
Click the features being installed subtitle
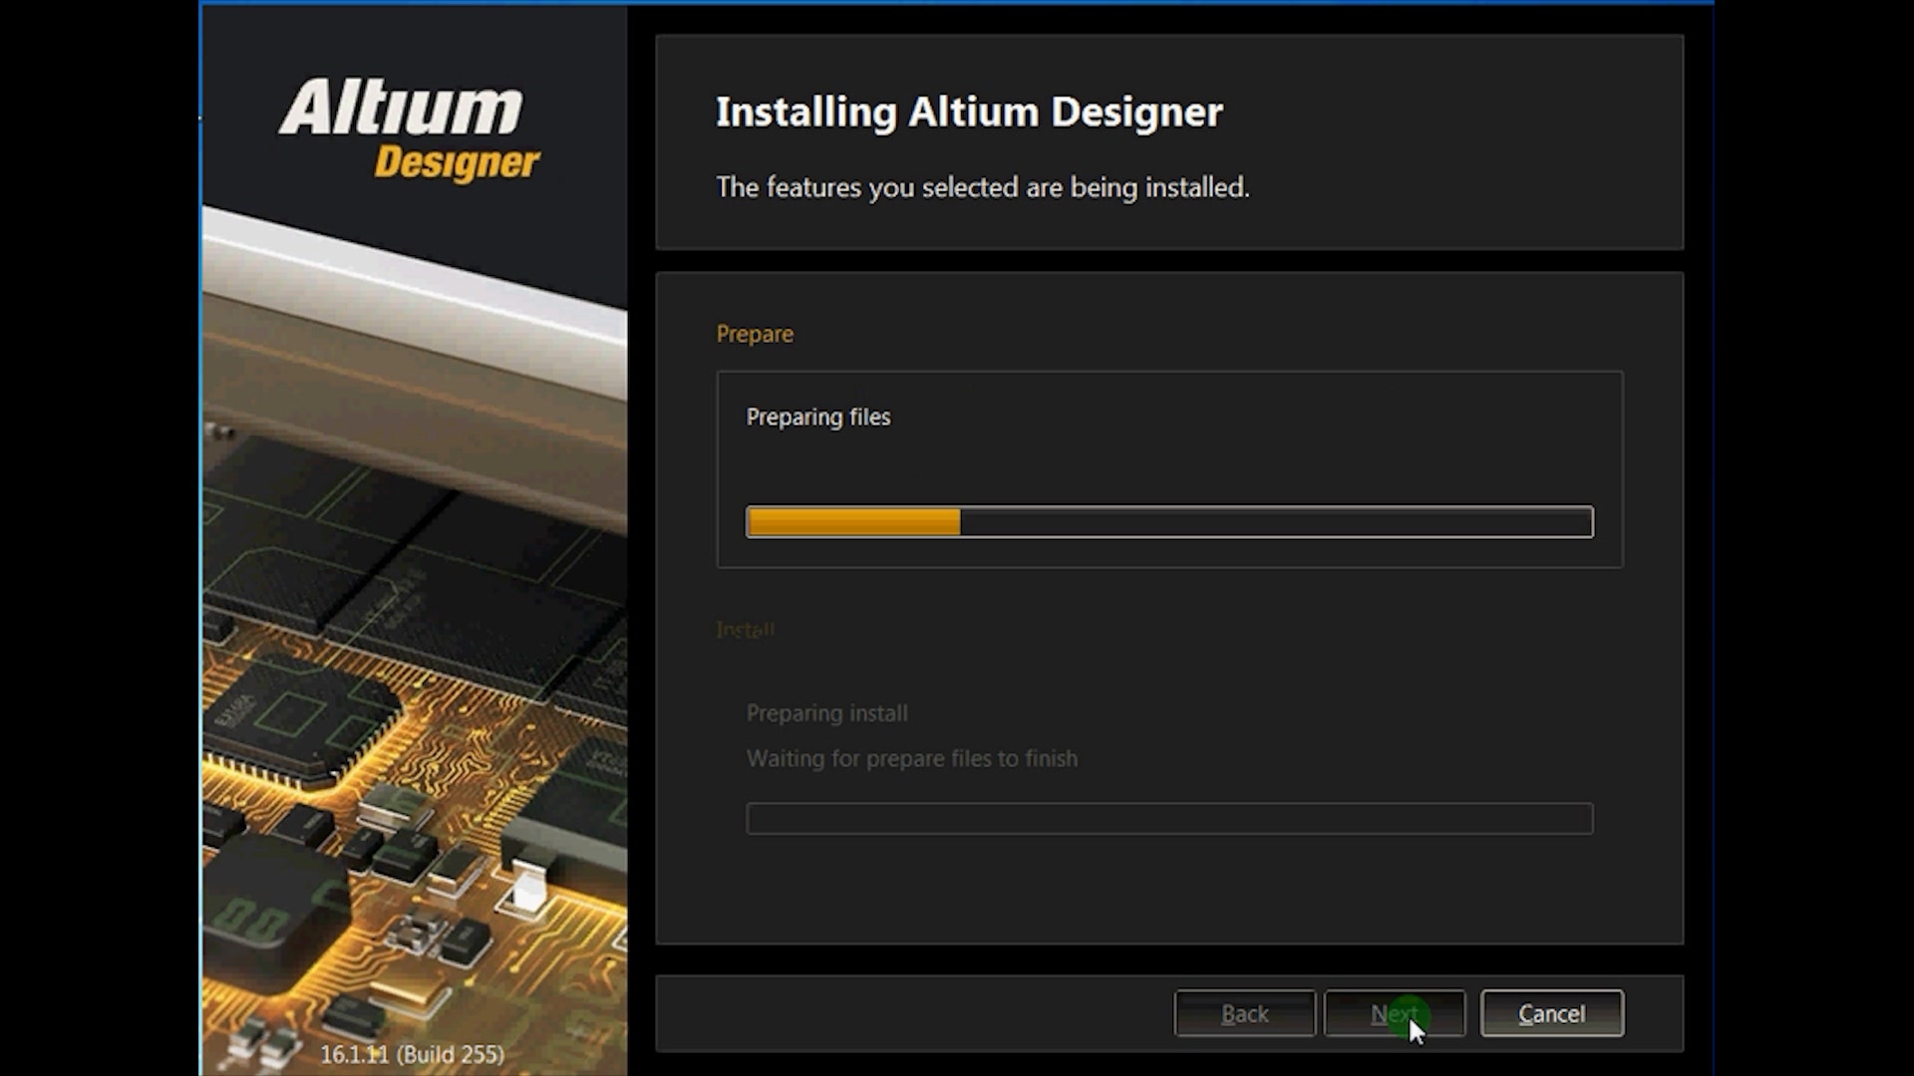(982, 187)
